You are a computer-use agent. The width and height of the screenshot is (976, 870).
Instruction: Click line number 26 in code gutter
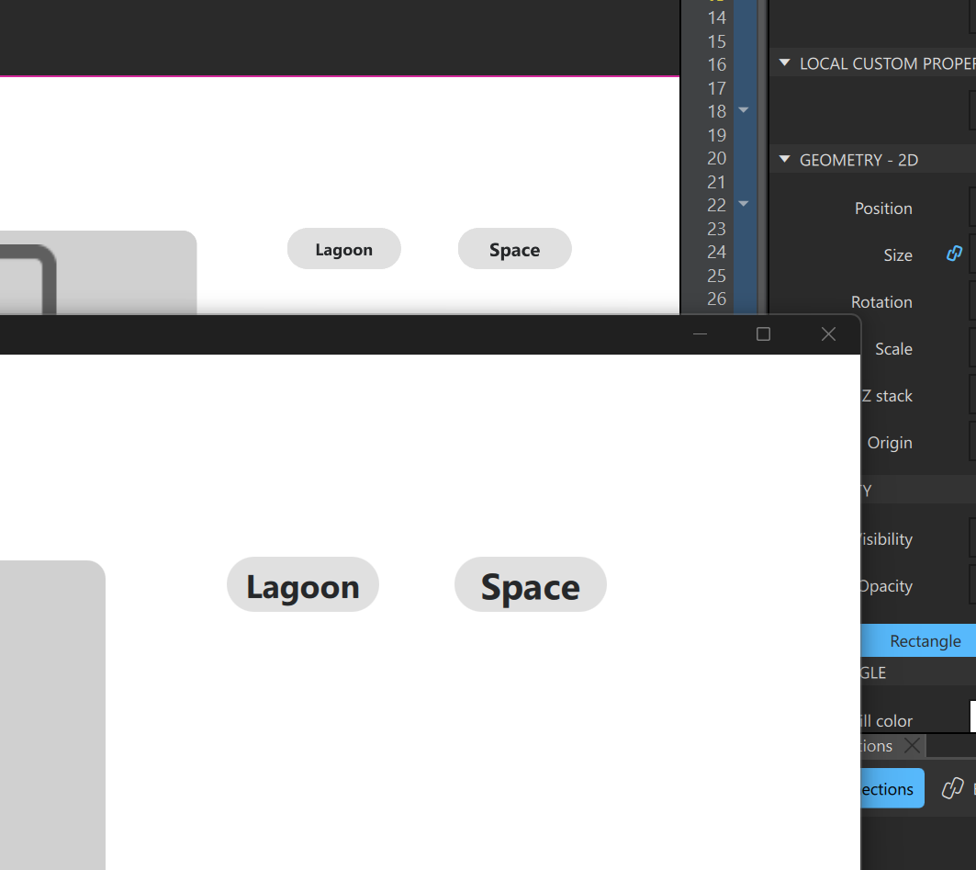coord(716,299)
